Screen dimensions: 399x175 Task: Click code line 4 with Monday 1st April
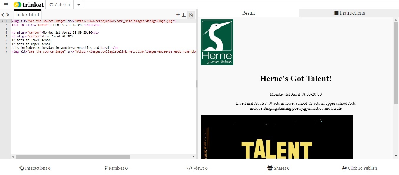tap(55, 33)
